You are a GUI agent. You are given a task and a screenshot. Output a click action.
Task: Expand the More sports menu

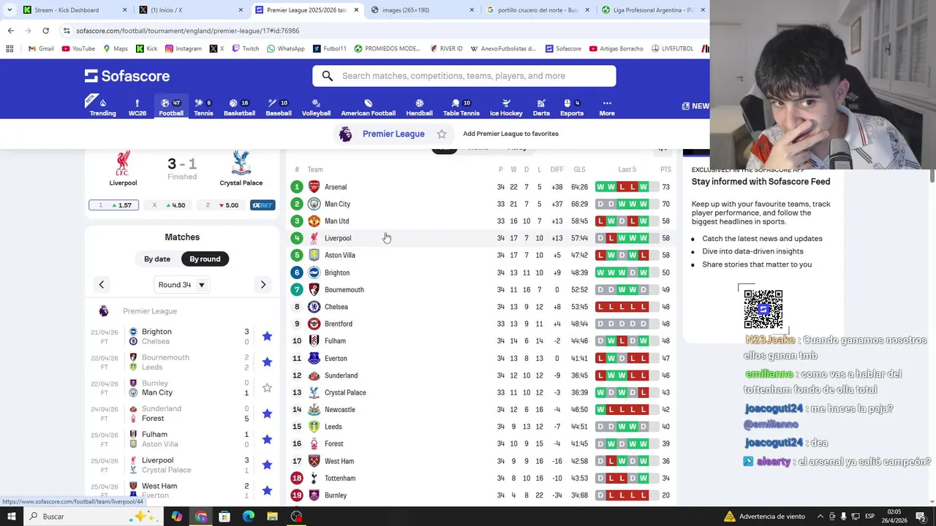[x=607, y=107]
